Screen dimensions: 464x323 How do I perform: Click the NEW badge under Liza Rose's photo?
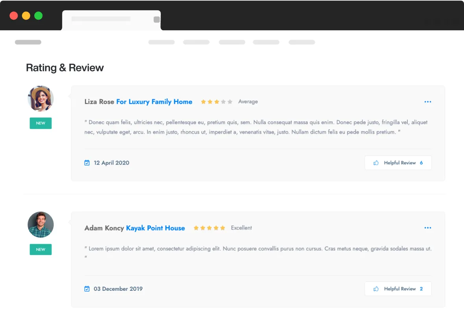pos(41,123)
